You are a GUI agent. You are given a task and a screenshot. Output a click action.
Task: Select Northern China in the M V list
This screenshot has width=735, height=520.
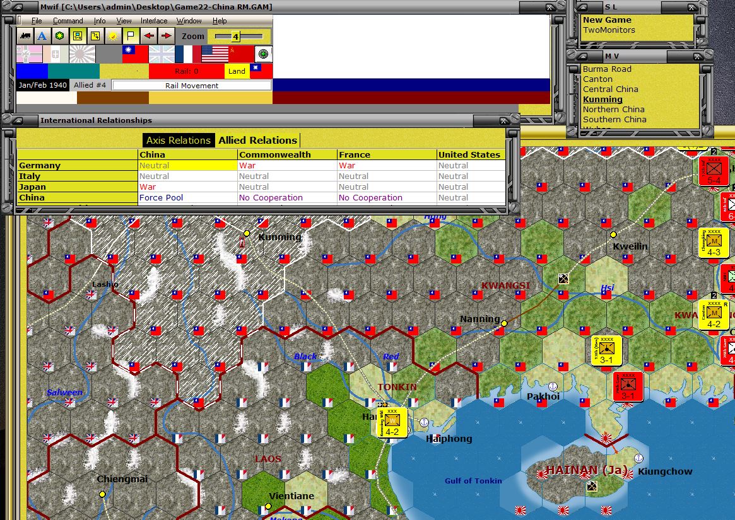point(614,109)
